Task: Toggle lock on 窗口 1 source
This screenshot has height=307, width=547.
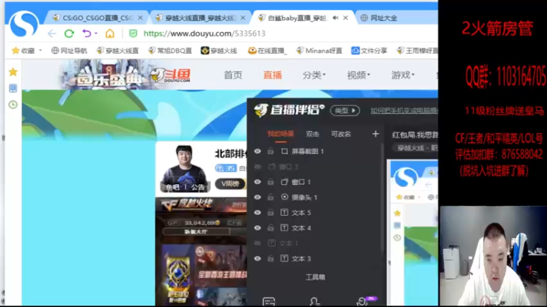Action: (270, 181)
